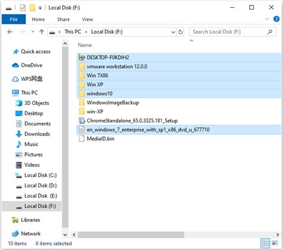
Task: Switch to the View ribbon tab
Action: (x=87, y=19)
